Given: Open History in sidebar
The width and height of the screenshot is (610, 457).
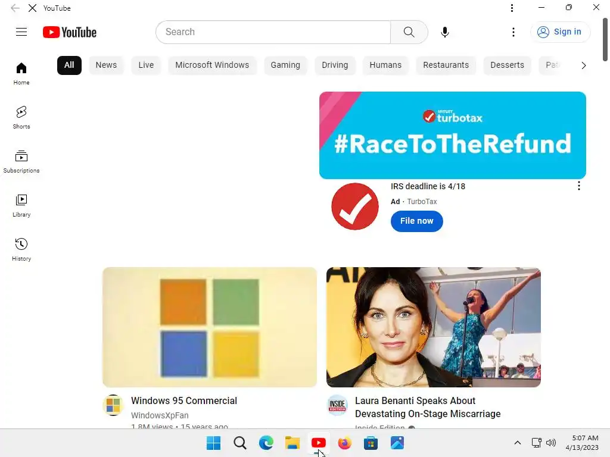Looking at the screenshot, I should [x=21, y=249].
